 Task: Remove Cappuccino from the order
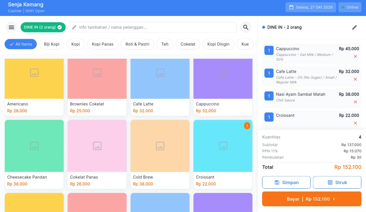point(355,56)
